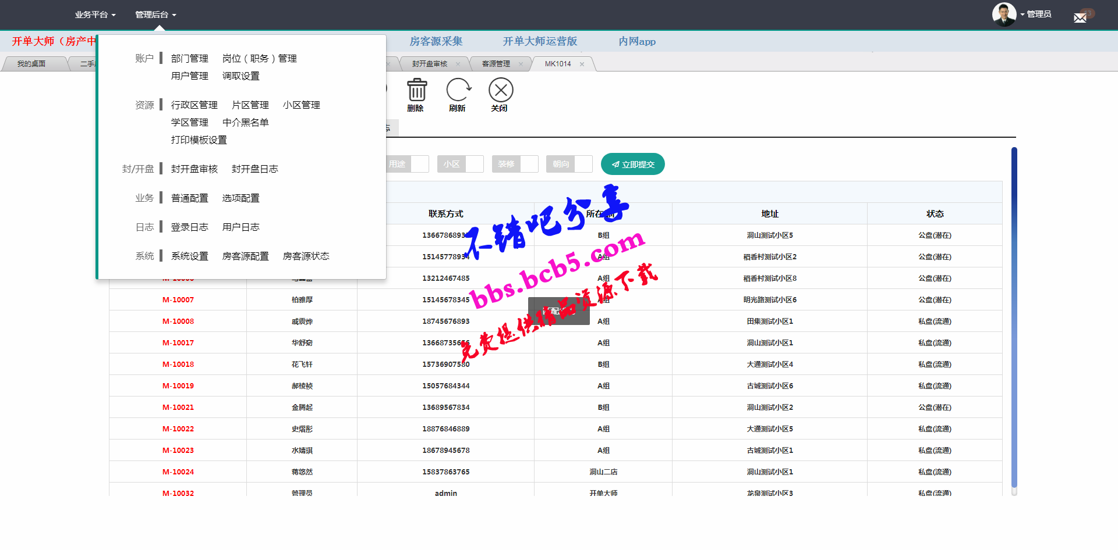The height and width of the screenshot is (550, 1118).
Task: Collapse the 管理后台 dropdown menu
Action: coord(155,15)
